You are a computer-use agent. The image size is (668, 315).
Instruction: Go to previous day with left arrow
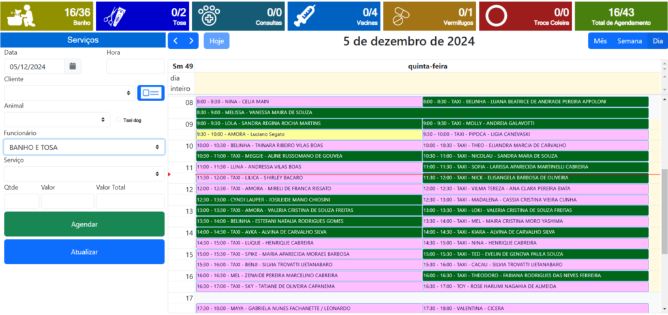pos(175,41)
